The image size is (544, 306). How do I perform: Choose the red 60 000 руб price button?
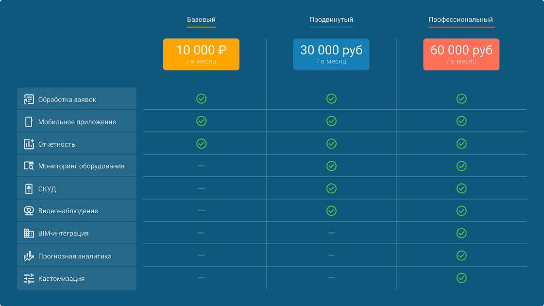461,54
